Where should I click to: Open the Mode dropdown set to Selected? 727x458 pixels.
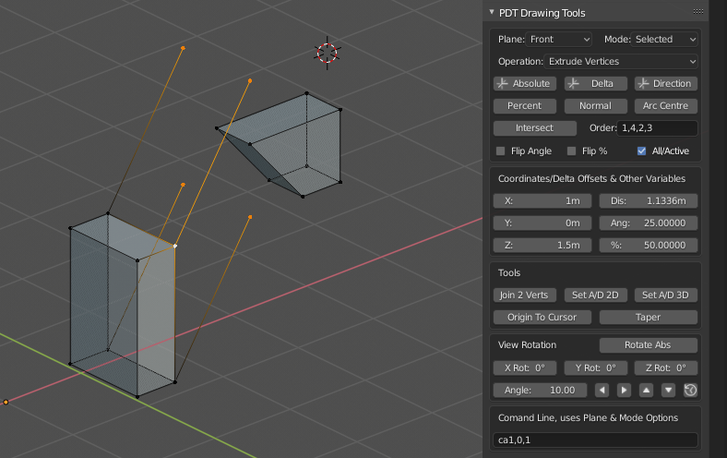pos(665,40)
